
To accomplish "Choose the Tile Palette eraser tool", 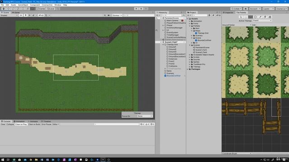I will tap(265, 17).
